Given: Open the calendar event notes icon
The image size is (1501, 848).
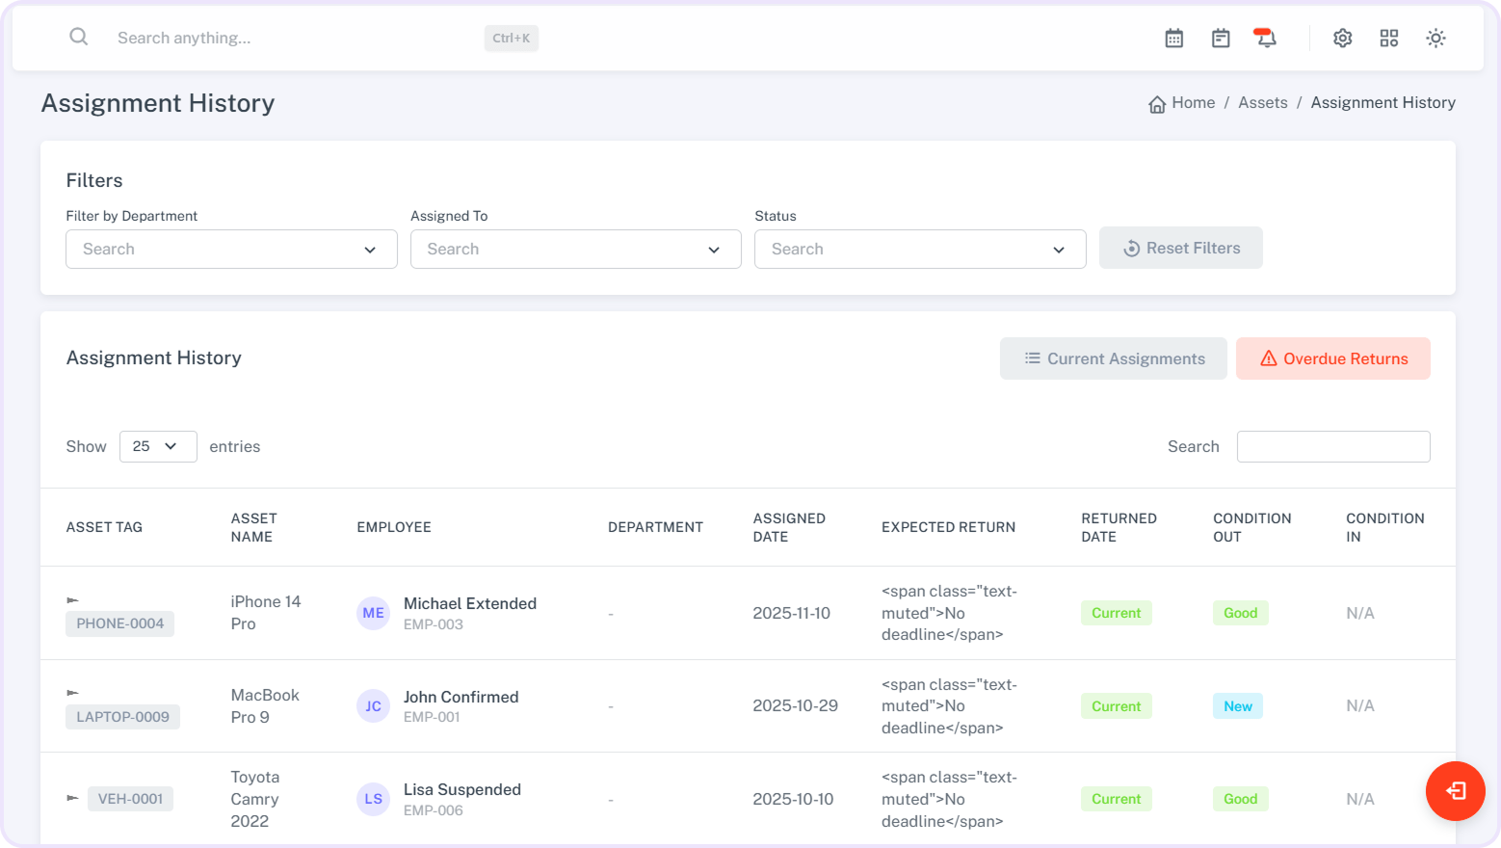Looking at the screenshot, I should click(1221, 39).
